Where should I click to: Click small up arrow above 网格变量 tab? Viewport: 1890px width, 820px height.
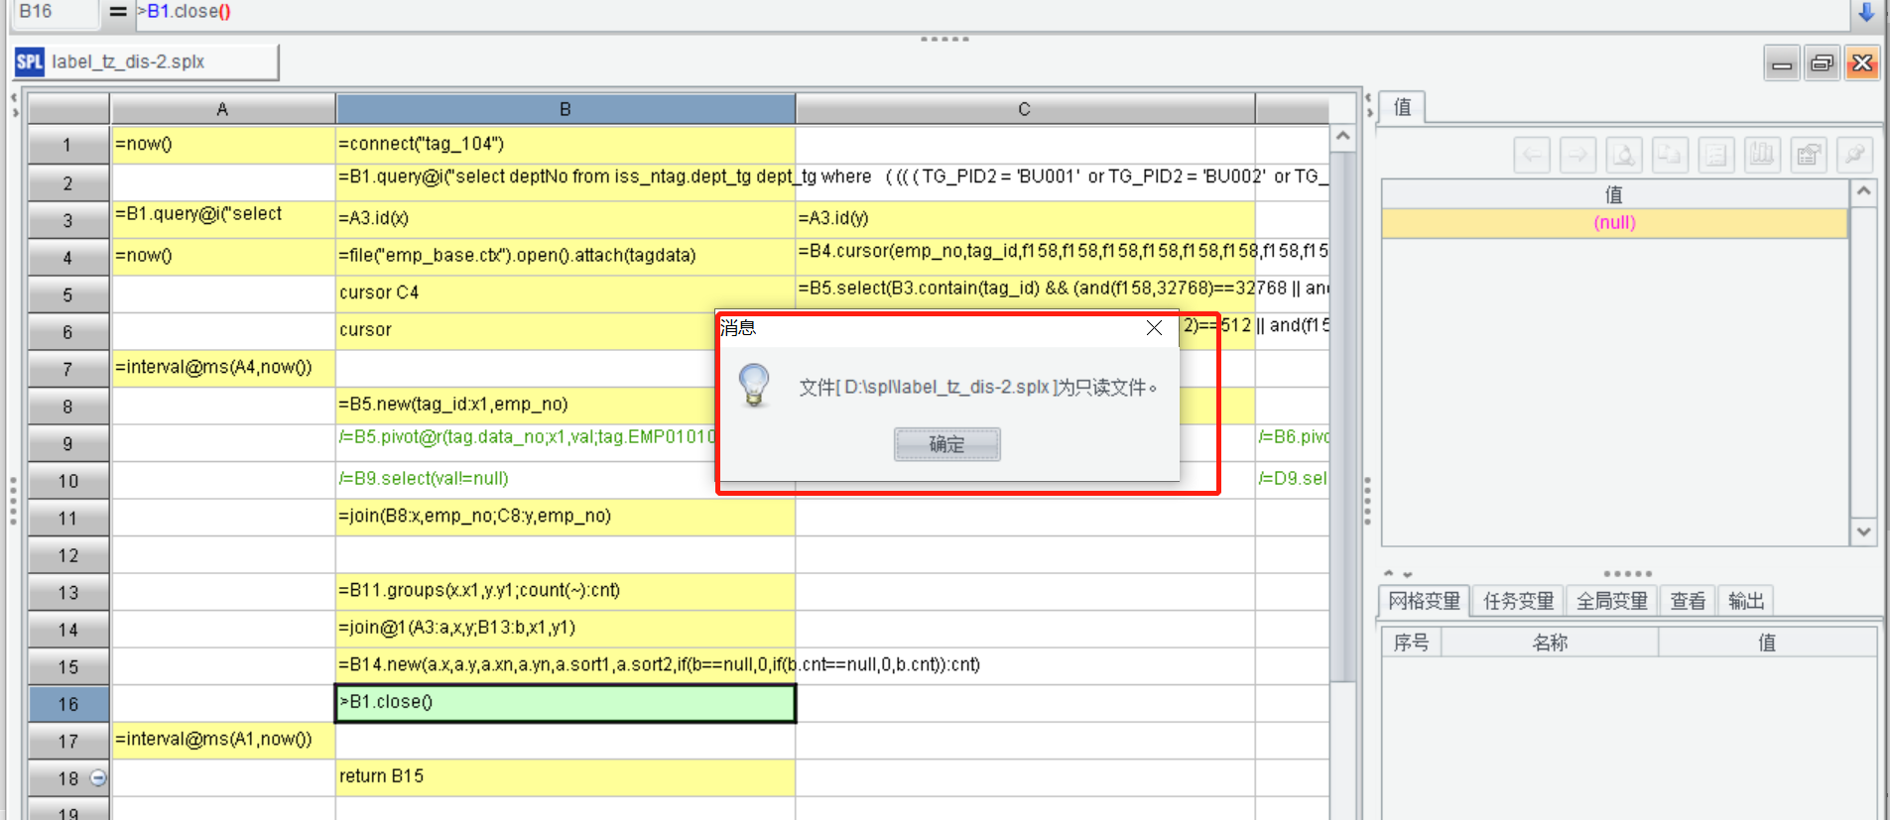(1389, 574)
